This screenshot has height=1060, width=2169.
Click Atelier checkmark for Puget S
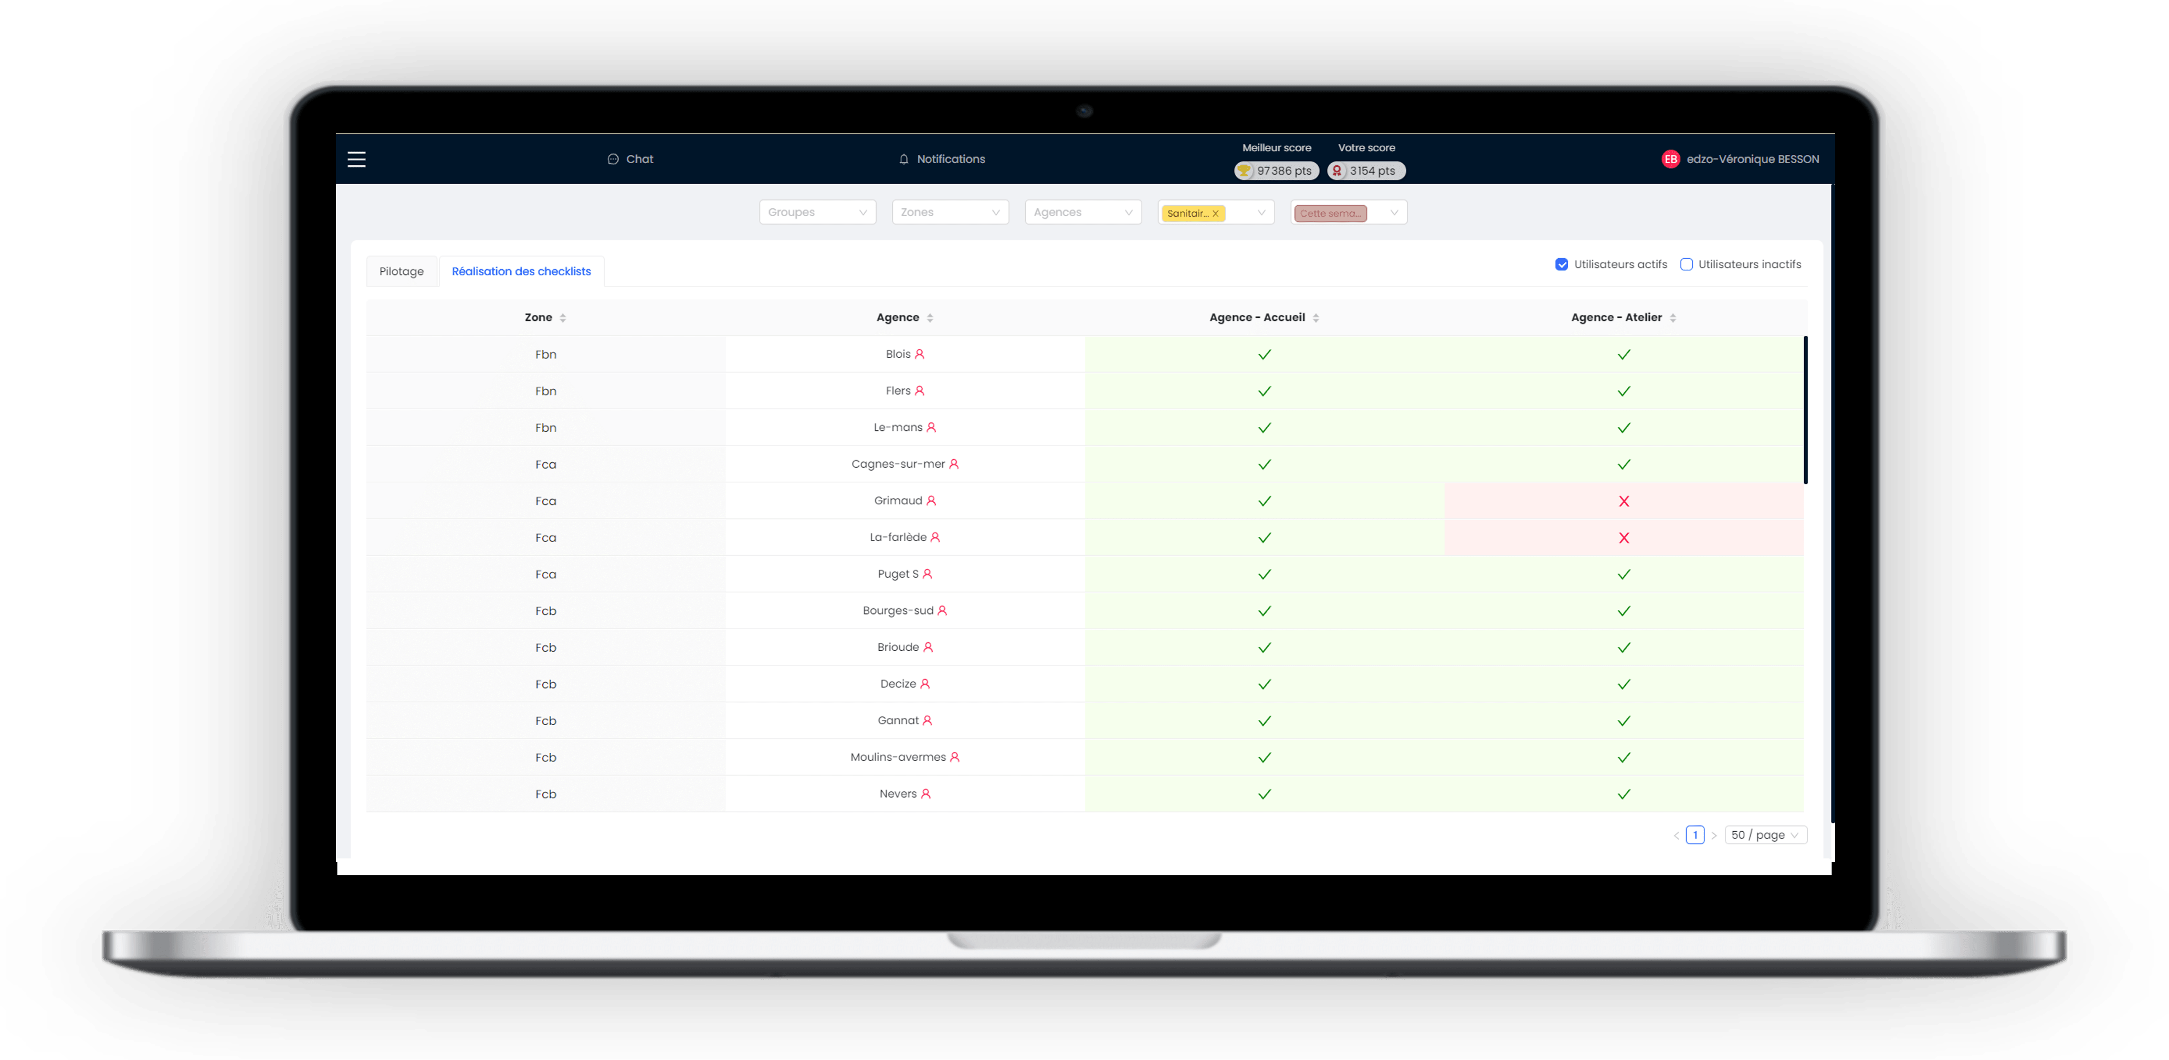[1624, 574]
